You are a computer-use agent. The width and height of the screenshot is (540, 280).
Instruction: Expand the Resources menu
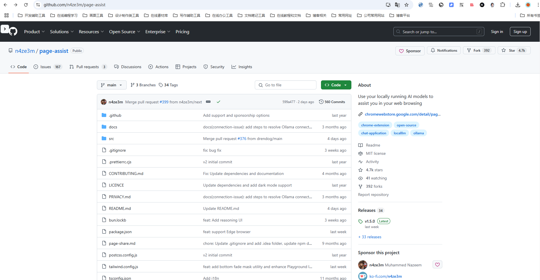[91, 32]
